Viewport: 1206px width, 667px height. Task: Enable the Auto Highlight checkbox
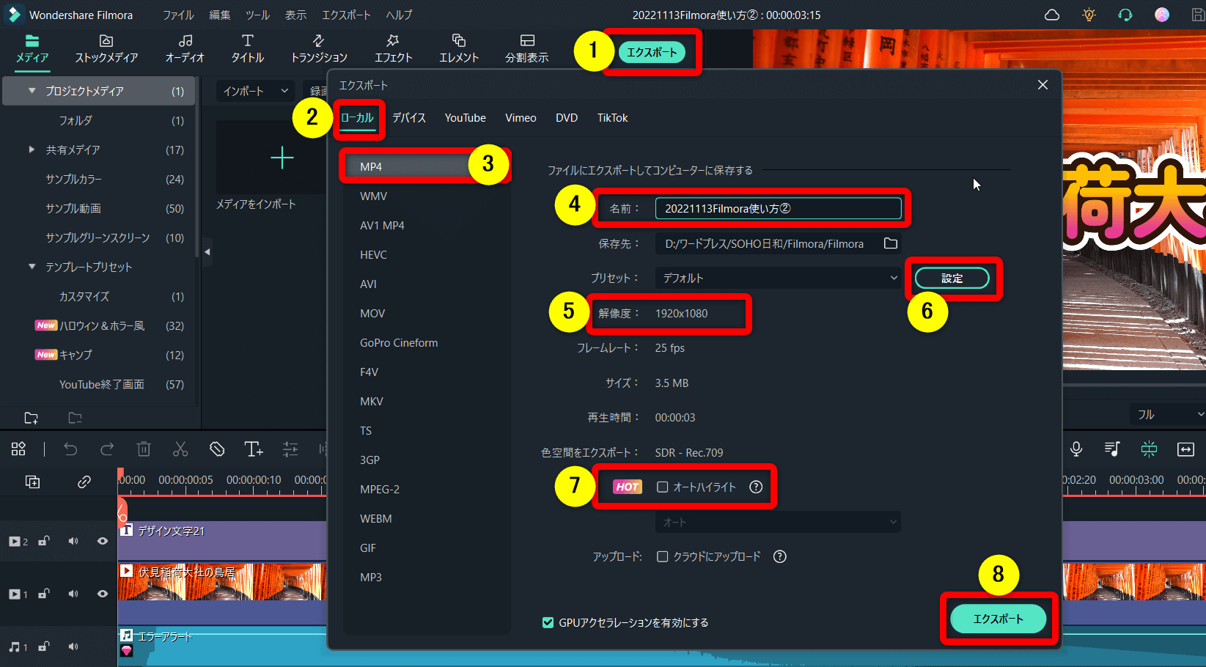[663, 487]
